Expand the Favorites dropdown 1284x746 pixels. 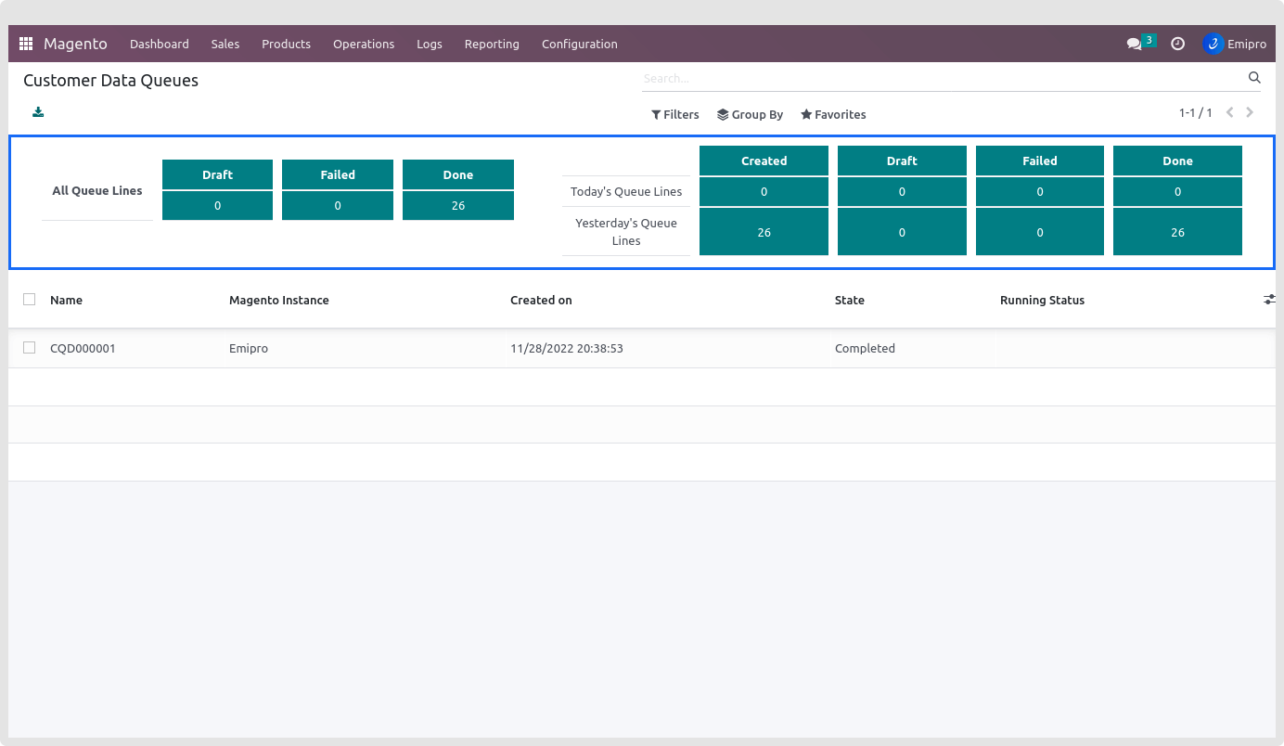point(833,114)
